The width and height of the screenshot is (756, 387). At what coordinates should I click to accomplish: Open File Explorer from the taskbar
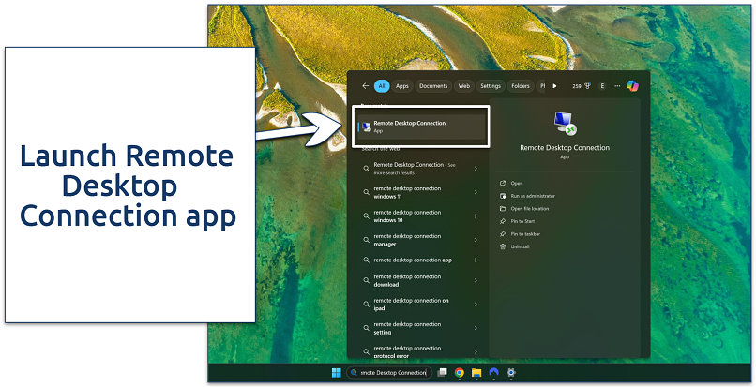coord(476,372)
